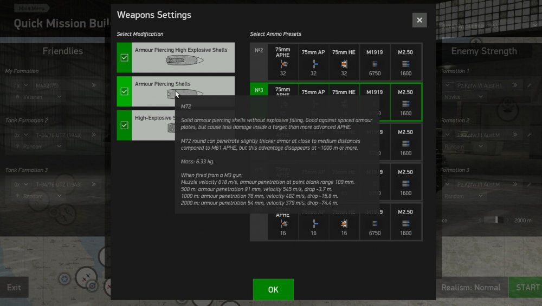542x306 pixels.
Task: Open My Formation count 1x dropdown
Action: point(21,85)
